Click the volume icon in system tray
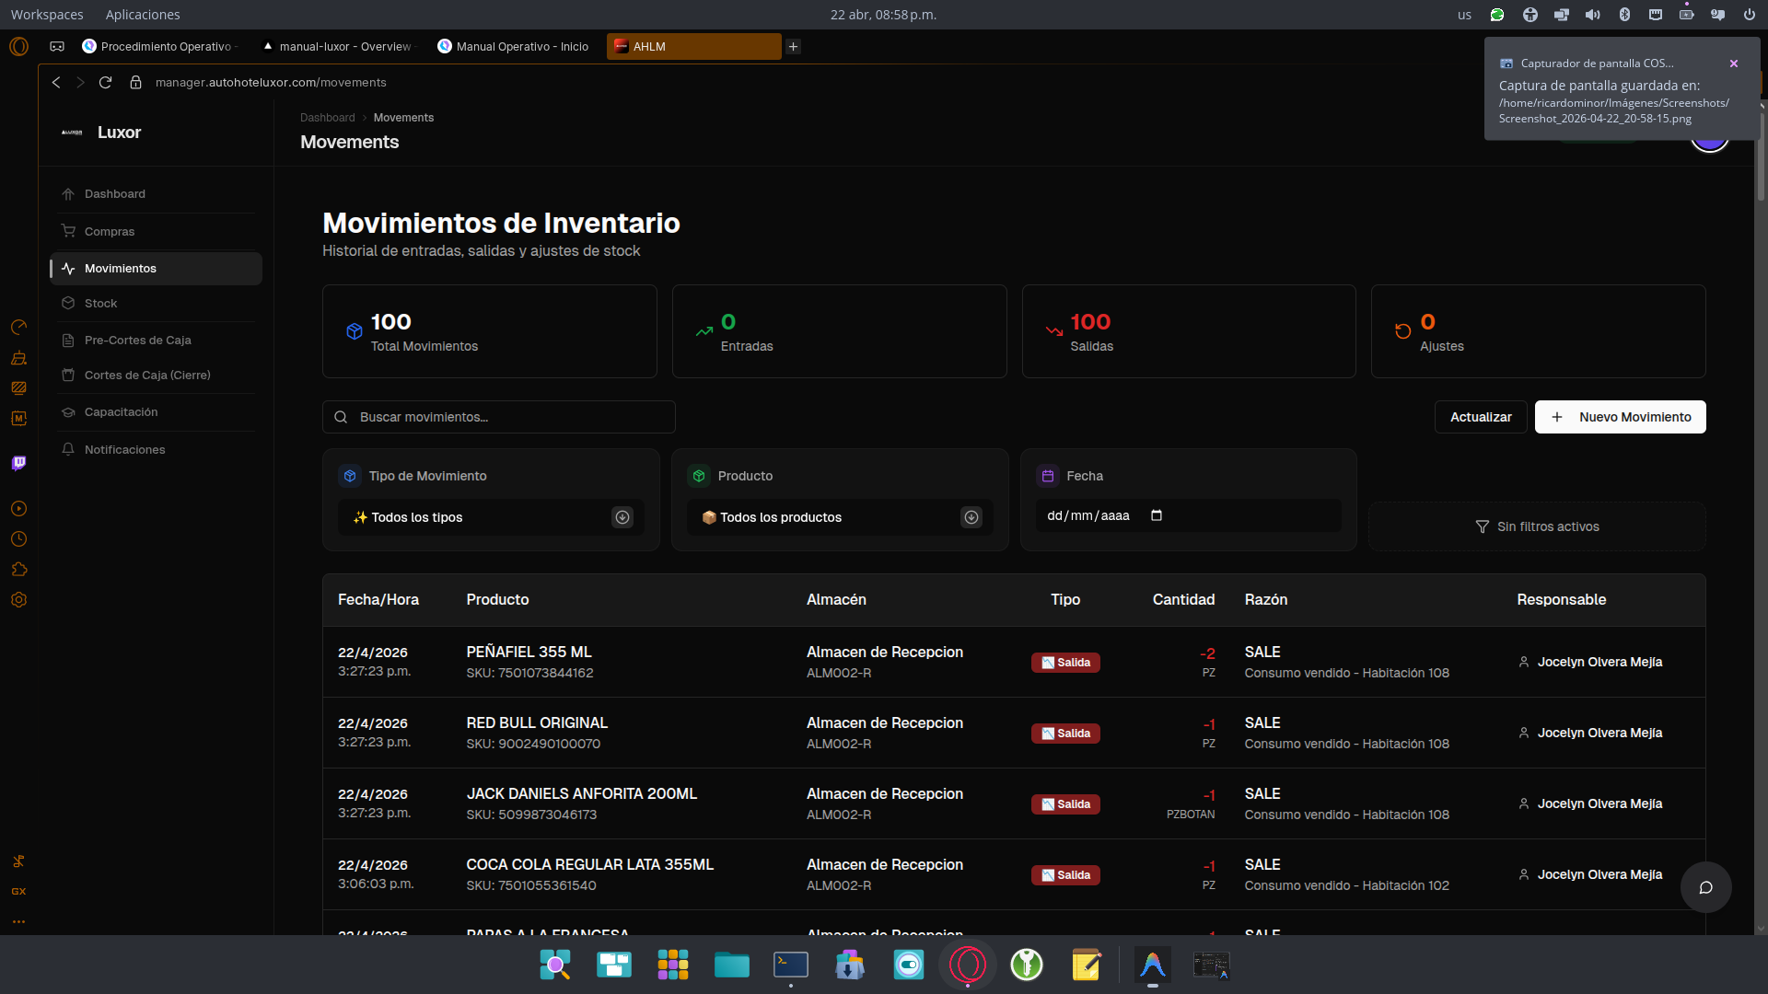1768x994 pixels. tap(1593, 15)
